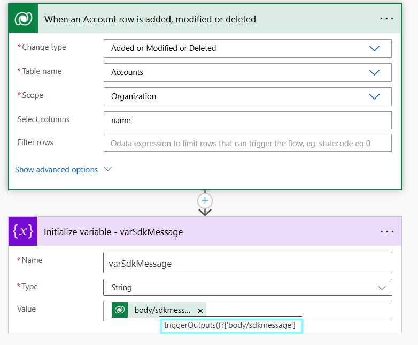Click the Filter rows Odata expression field
This screenshot has width=418, height=345.
point(247,143)
